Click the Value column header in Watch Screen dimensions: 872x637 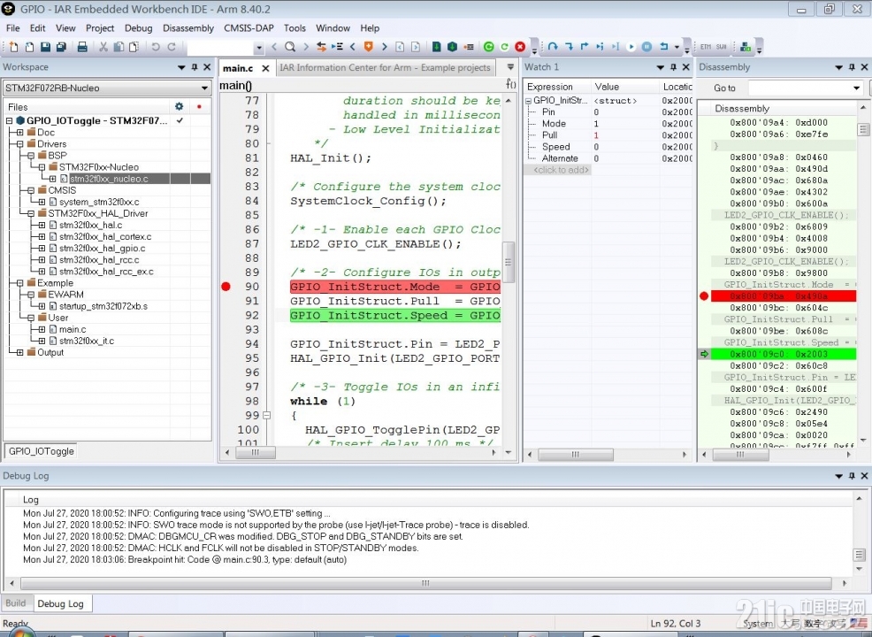tap(624, 87)
